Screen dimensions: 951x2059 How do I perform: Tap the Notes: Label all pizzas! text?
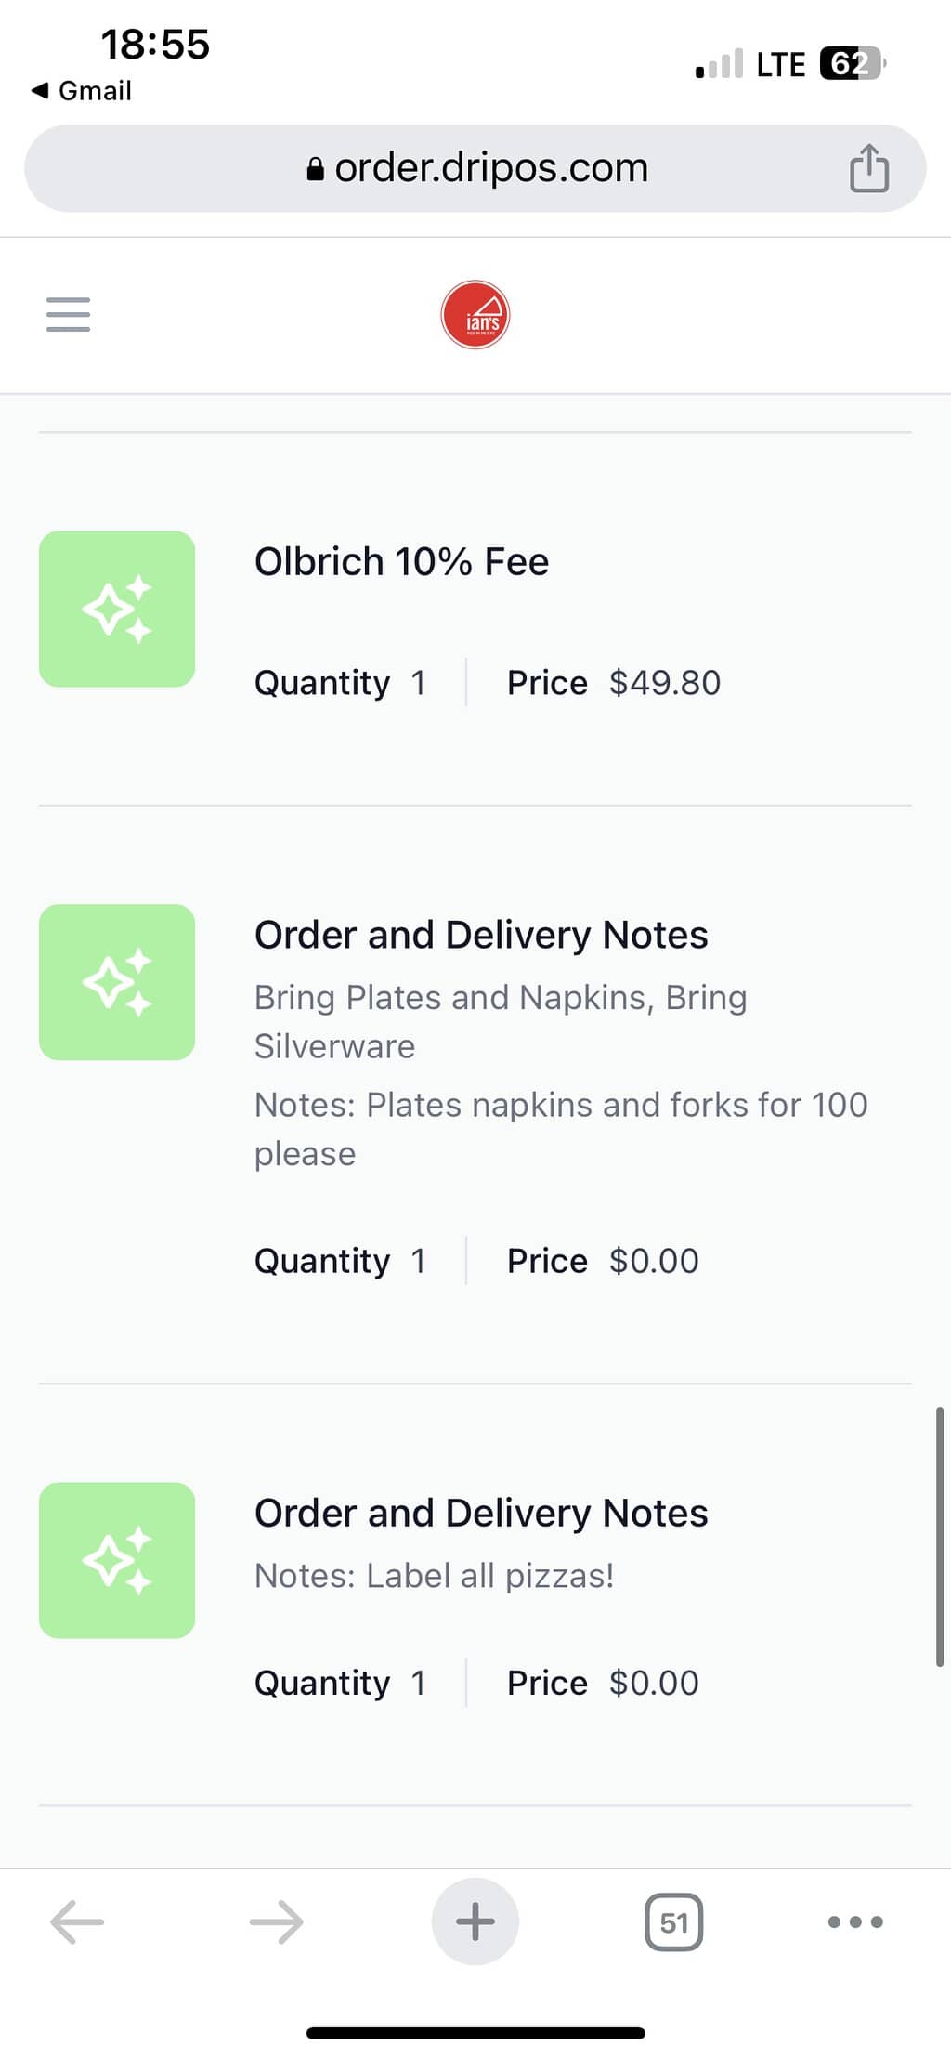coord(434,1575)
